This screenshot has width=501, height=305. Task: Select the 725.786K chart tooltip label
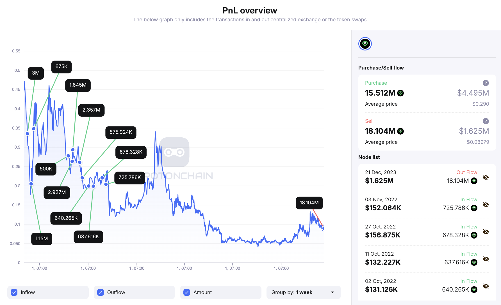[x=129, y=177]
